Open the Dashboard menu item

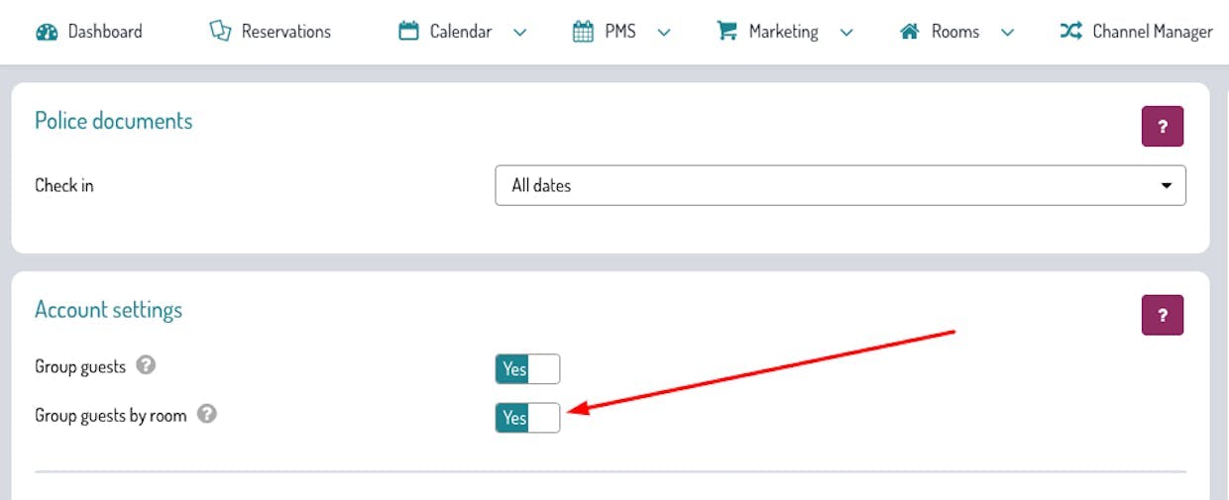click(104, 32)
